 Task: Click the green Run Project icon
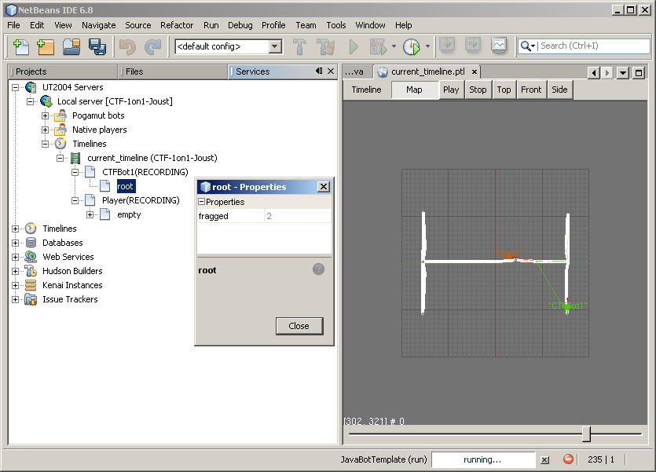pos(354,46)
